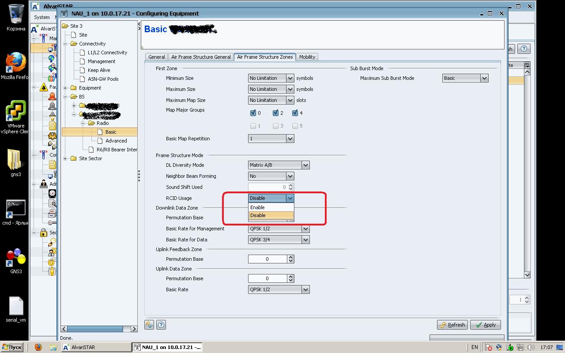
Task: Switch to the Mobility tab
Action: coord(307,57)
